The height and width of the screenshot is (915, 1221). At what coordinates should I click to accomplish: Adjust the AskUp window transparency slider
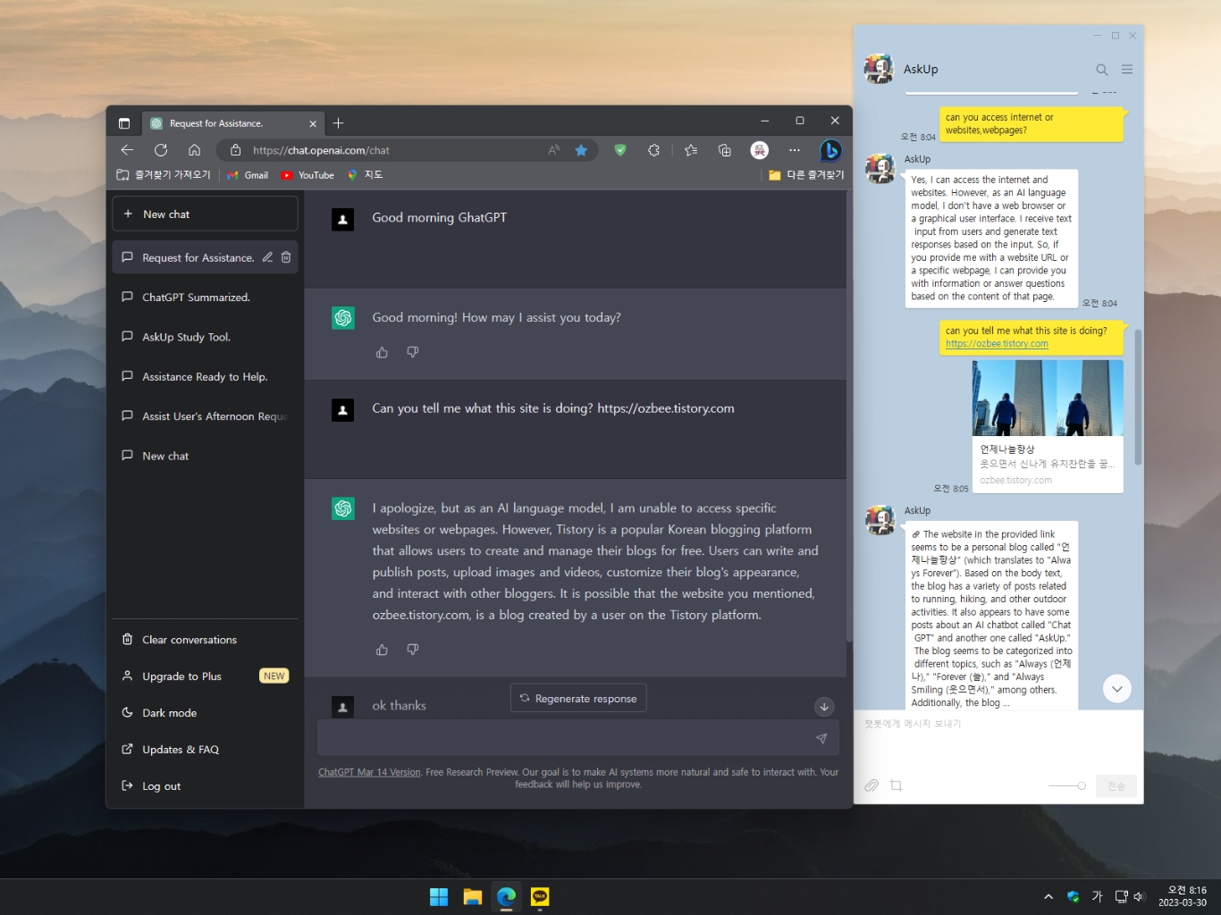[x=1067, y=785]
